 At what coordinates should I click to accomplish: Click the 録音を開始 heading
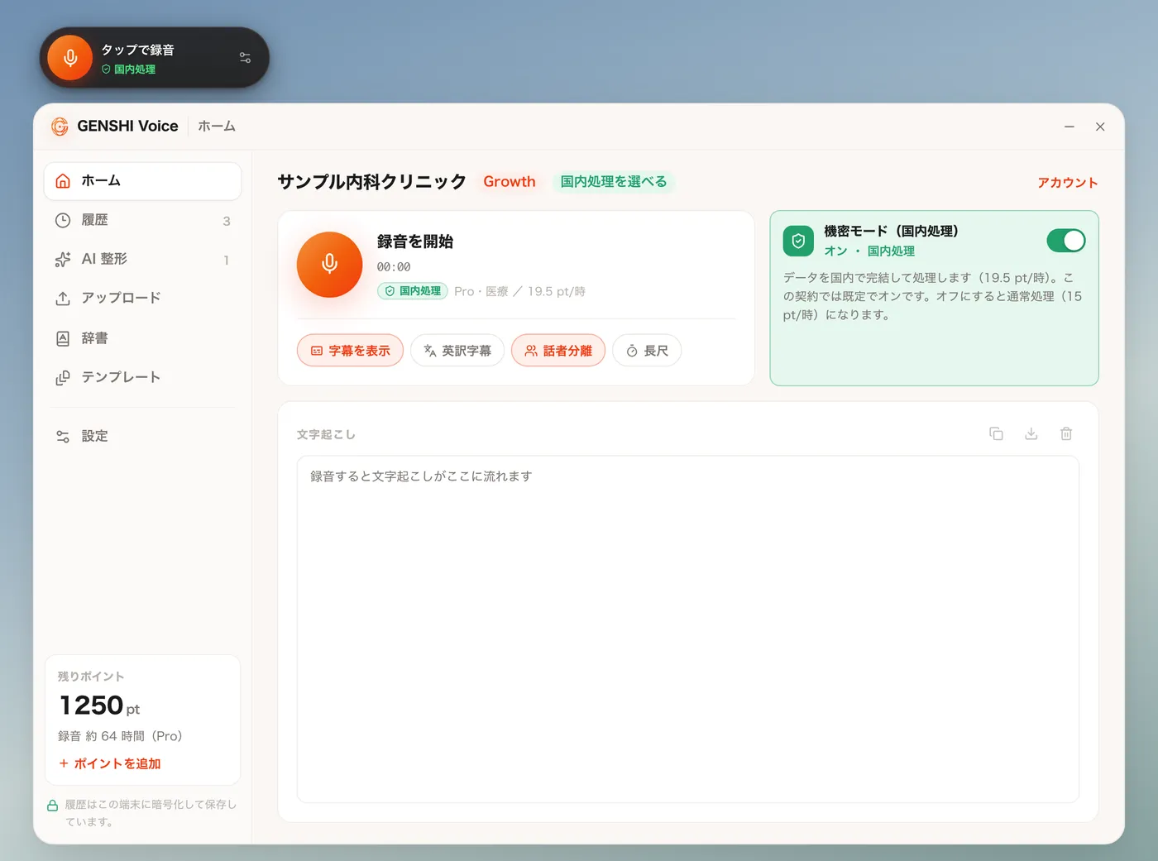(x=415, y=242)
